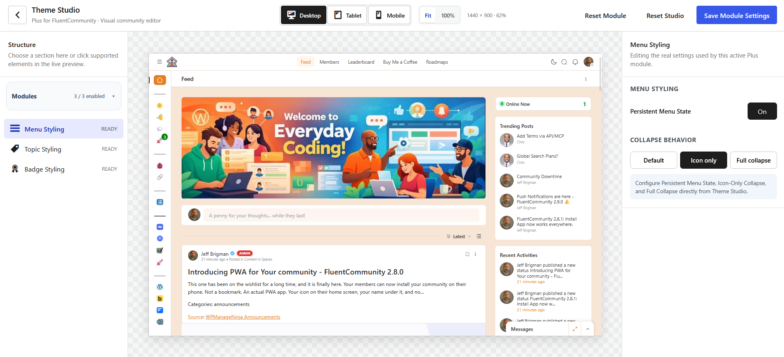Click the Menu Styling module icon

point(15,129)
